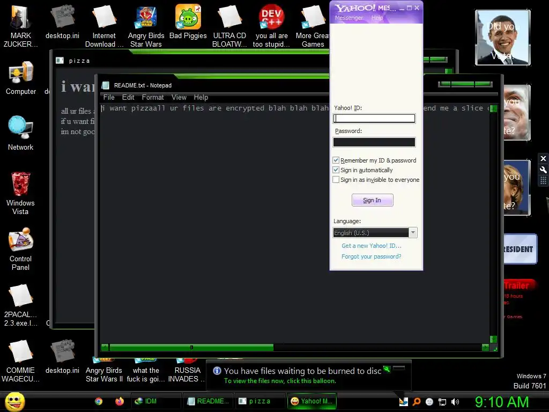Image resolution: width=549 pixels, height=412 pixels.
Task: Launch Firefox from the taskbar
Action: click(120, 401)
